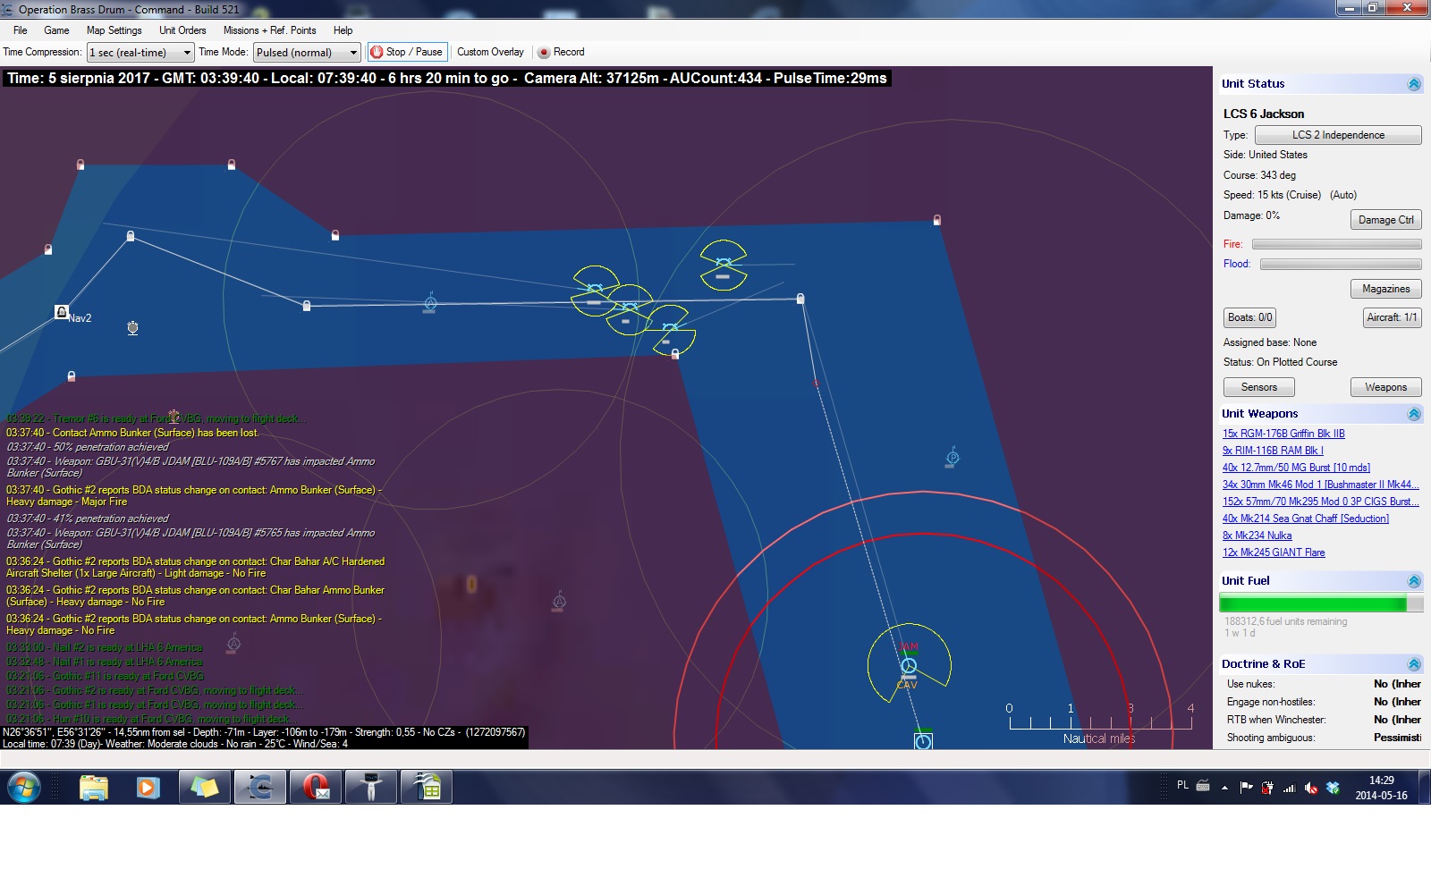Click the Aircraft: 1/1 button

[1392, 317]
